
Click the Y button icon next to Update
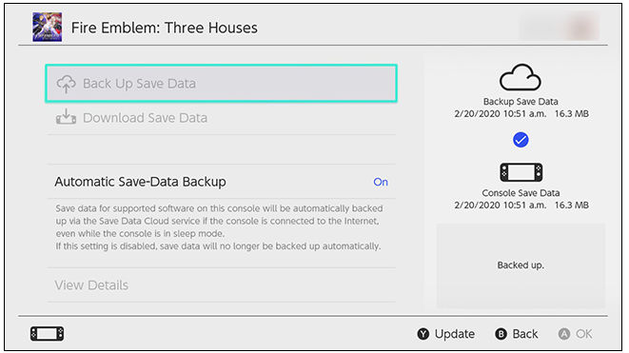[423, 334]
